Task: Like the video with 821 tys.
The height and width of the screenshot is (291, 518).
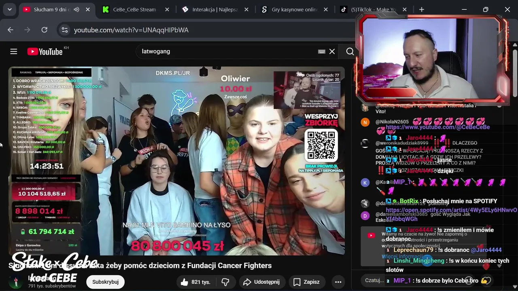Action: click(x=196, y=282)
